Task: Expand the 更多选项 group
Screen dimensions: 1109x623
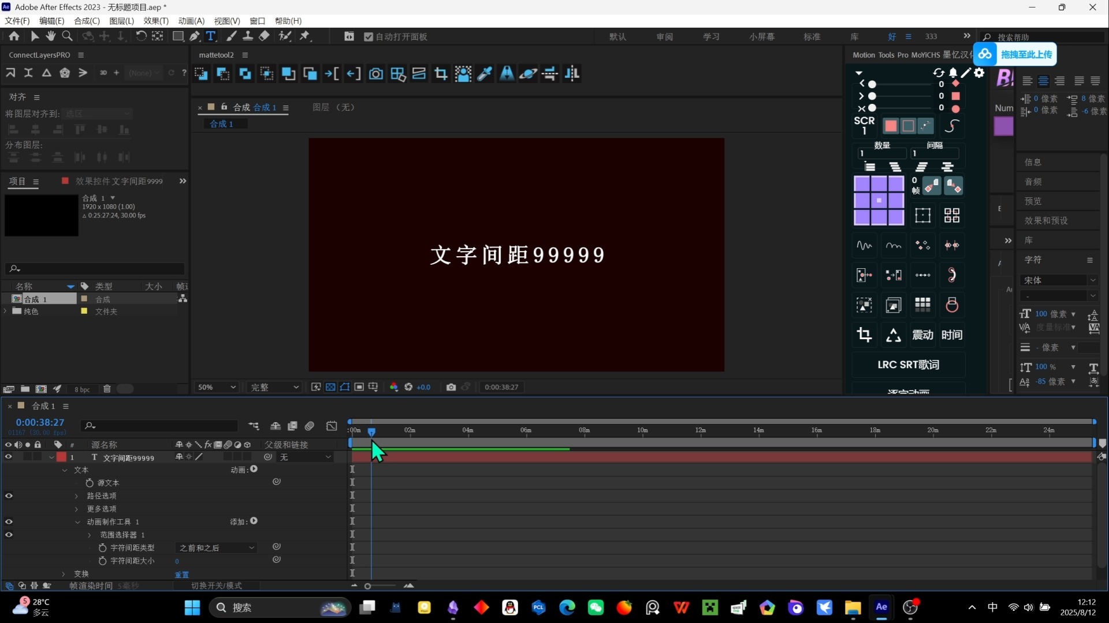Action: pyautogui.click(x=77, y=509)
